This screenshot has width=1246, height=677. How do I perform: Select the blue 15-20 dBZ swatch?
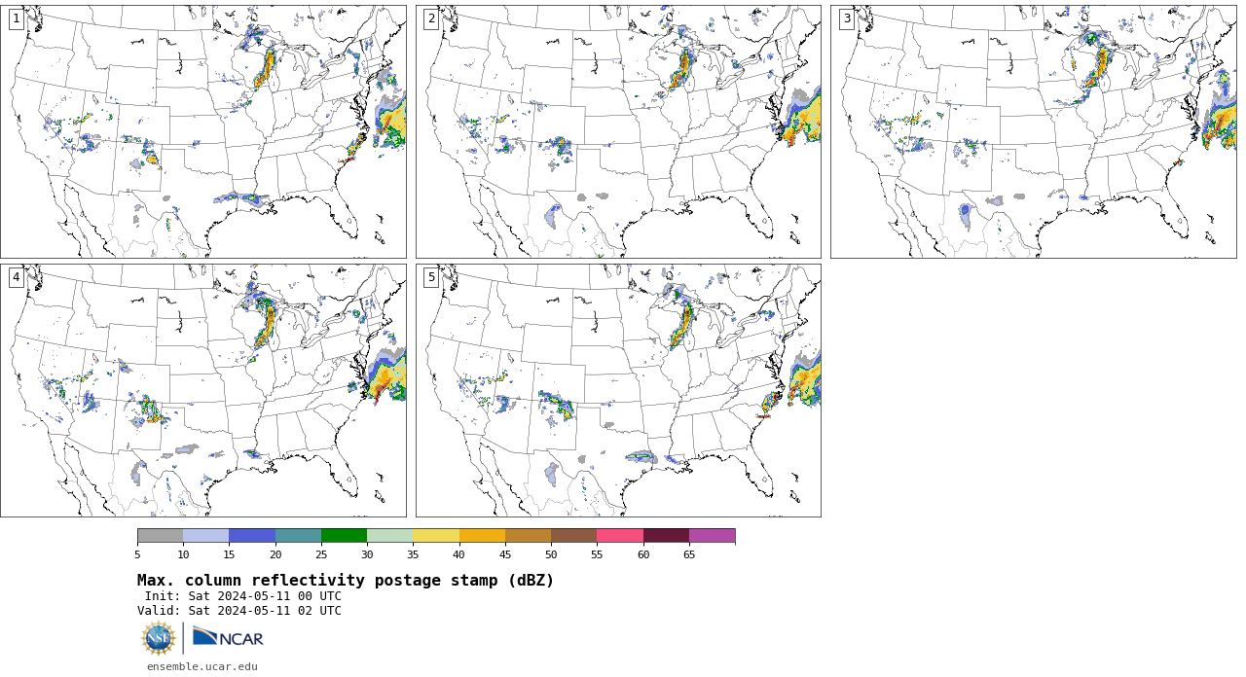[x=252, y=536]
